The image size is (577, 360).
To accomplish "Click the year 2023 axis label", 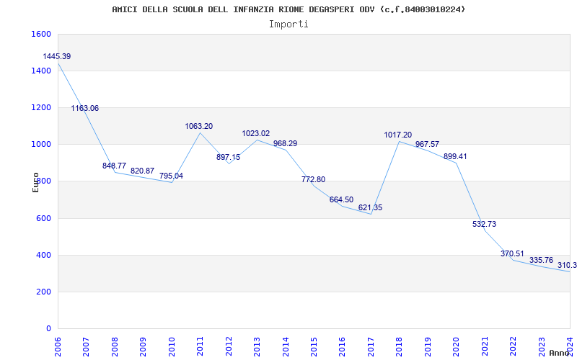I will [542, 346].
